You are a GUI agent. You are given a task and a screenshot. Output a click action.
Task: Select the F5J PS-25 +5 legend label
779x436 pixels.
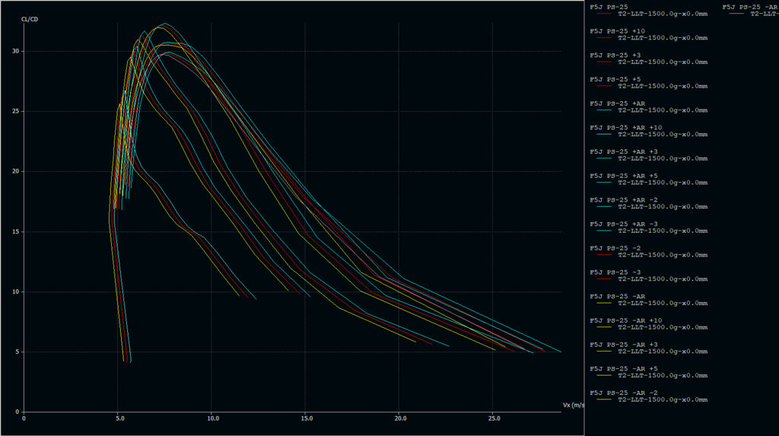pyautogui.click(x=615, y=79)
